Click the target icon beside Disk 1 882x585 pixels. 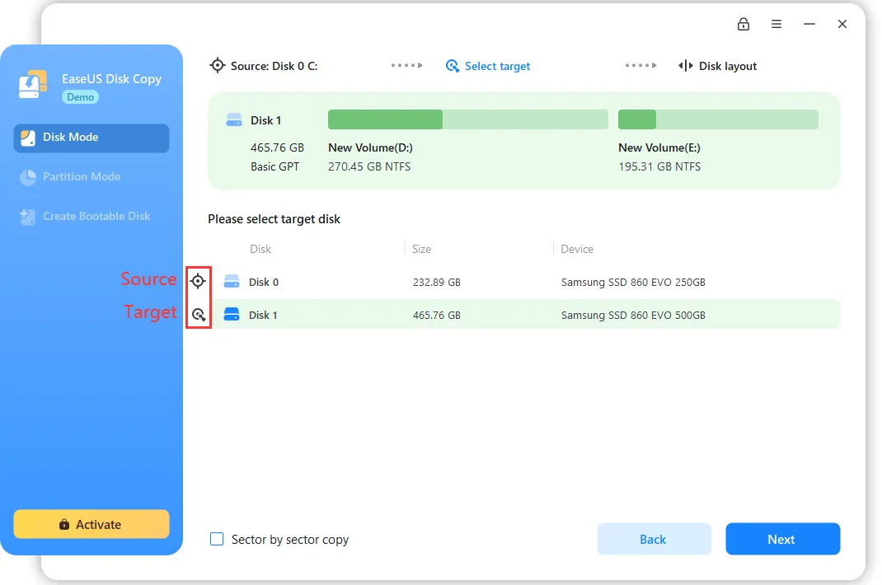point(198,315)
